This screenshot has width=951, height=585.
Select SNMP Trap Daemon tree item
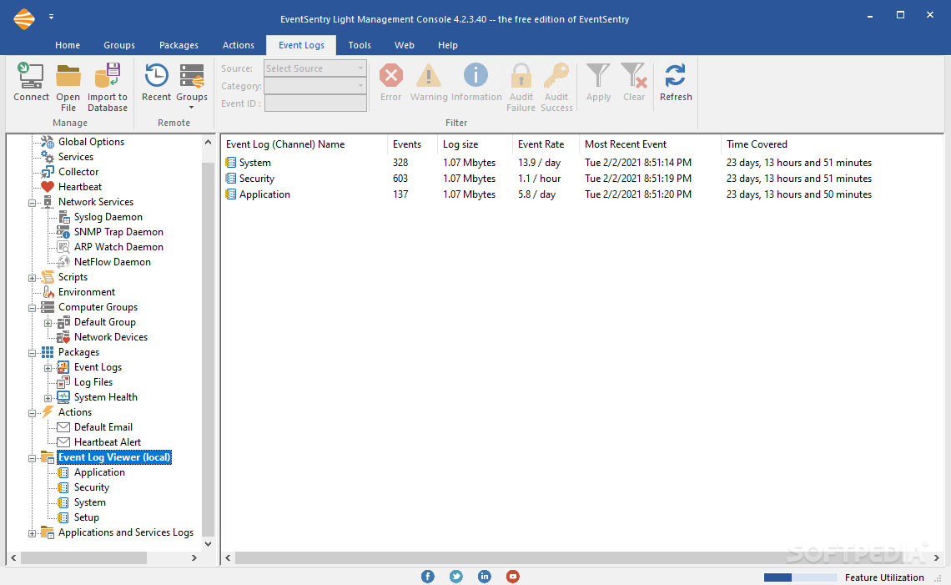point(118,232)
